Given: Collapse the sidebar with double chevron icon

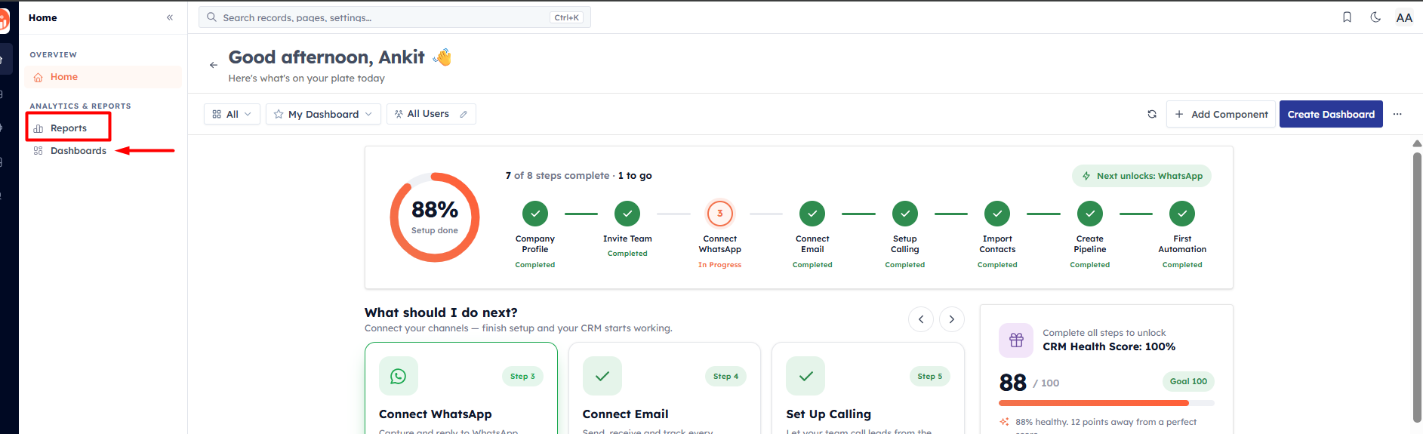Looking at the screenshot, I should 170,17.
